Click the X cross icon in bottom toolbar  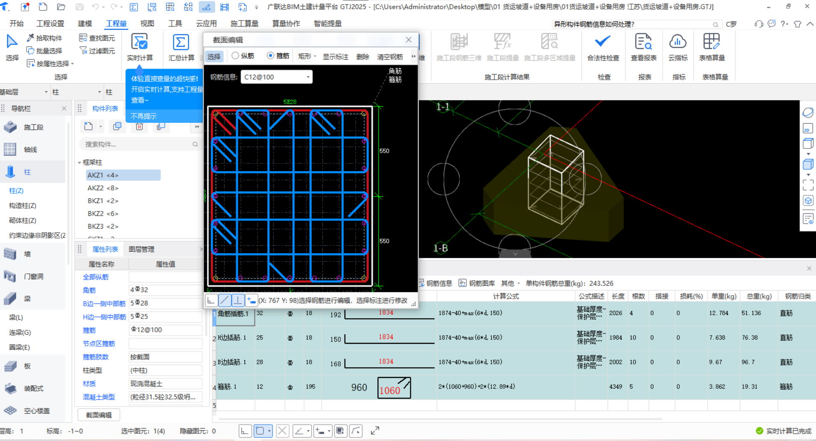282,431
